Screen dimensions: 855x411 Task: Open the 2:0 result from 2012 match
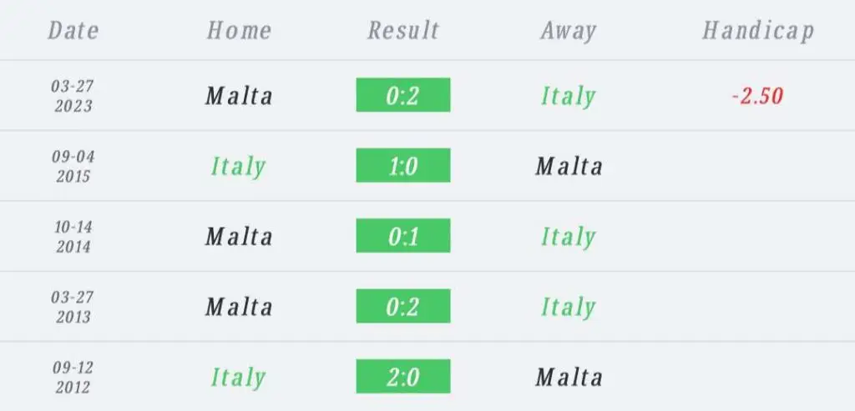point(403,376)
